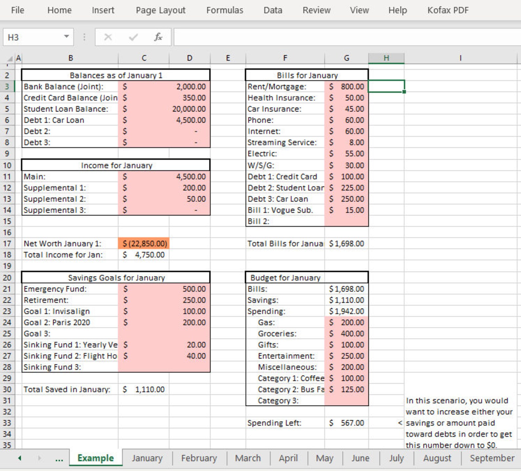
Task: Select column H header
Action: point(386,58)
